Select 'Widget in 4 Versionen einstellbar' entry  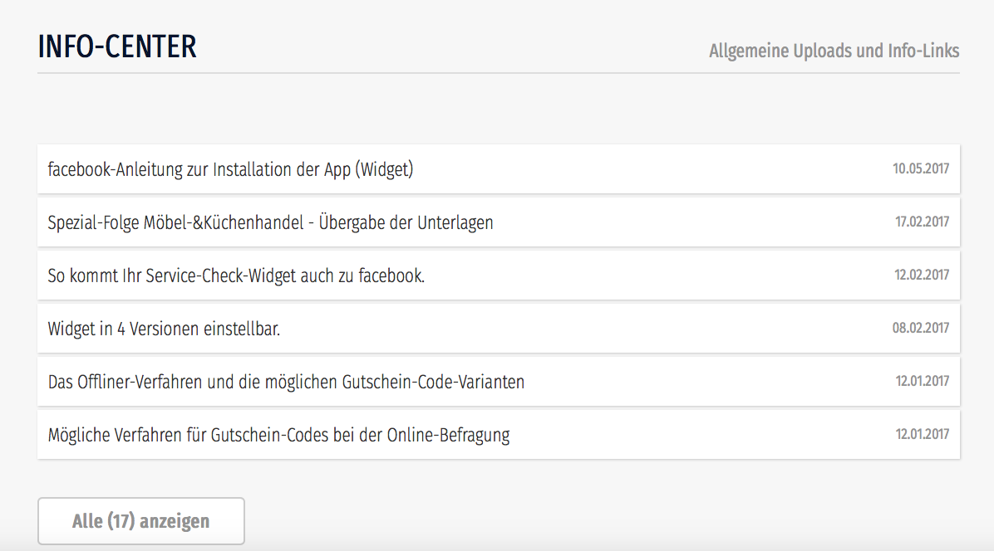pyautogui.click(x=164, y=329)
